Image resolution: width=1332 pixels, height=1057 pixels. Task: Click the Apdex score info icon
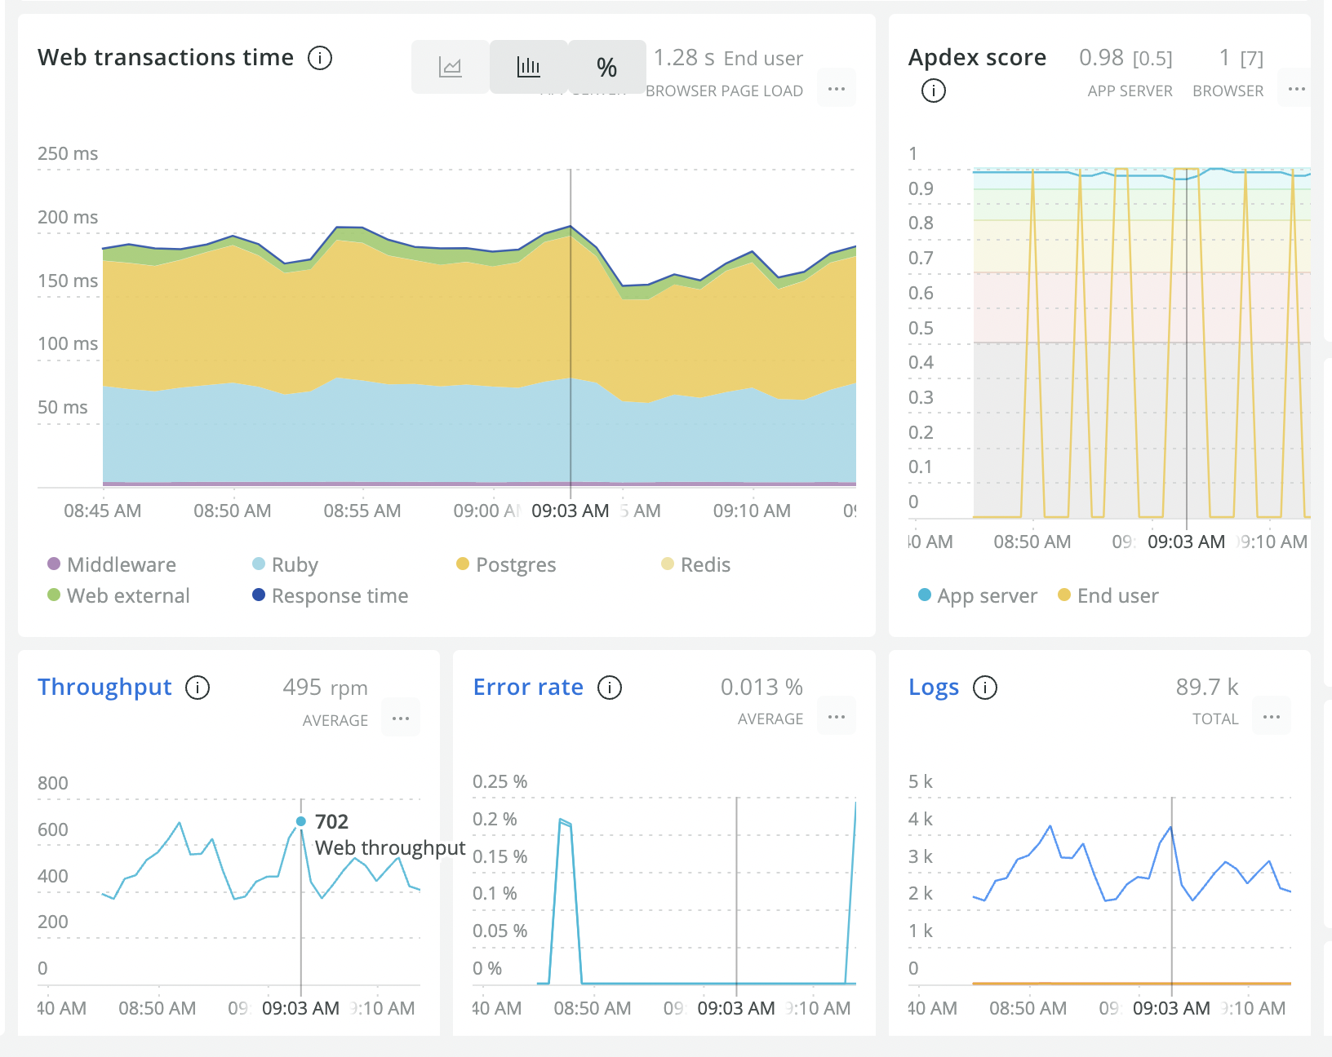(x=933, y=91)
